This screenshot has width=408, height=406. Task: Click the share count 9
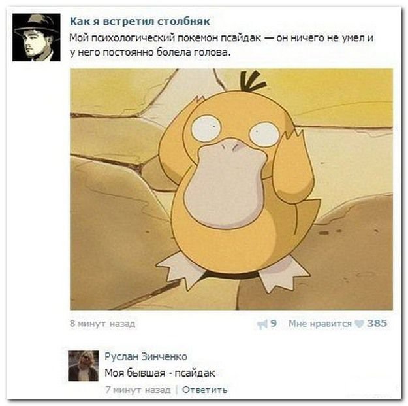[274, 324]
